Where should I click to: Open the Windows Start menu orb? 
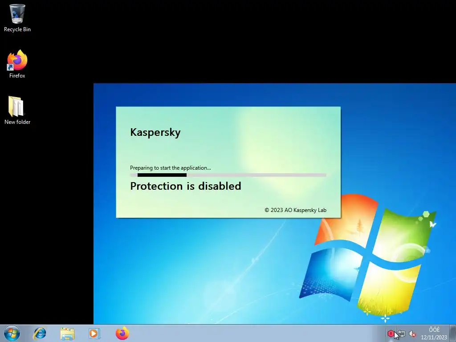pos(12,333)
